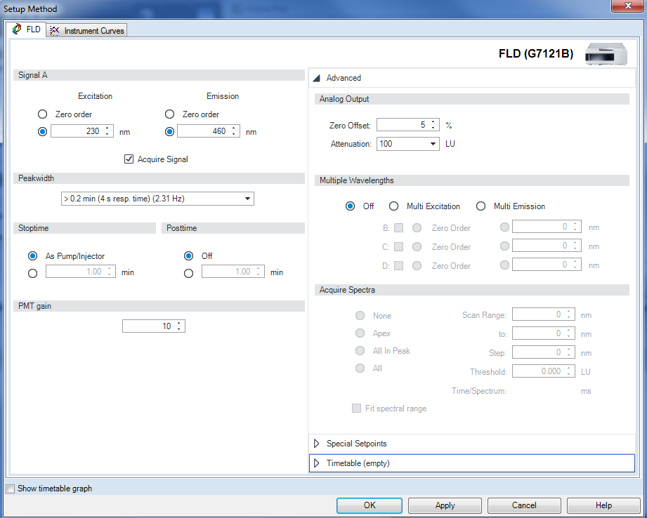Viewport: 647px width, 518px height.
Task: Click the Help button
Action: click(x=603, y=505)
